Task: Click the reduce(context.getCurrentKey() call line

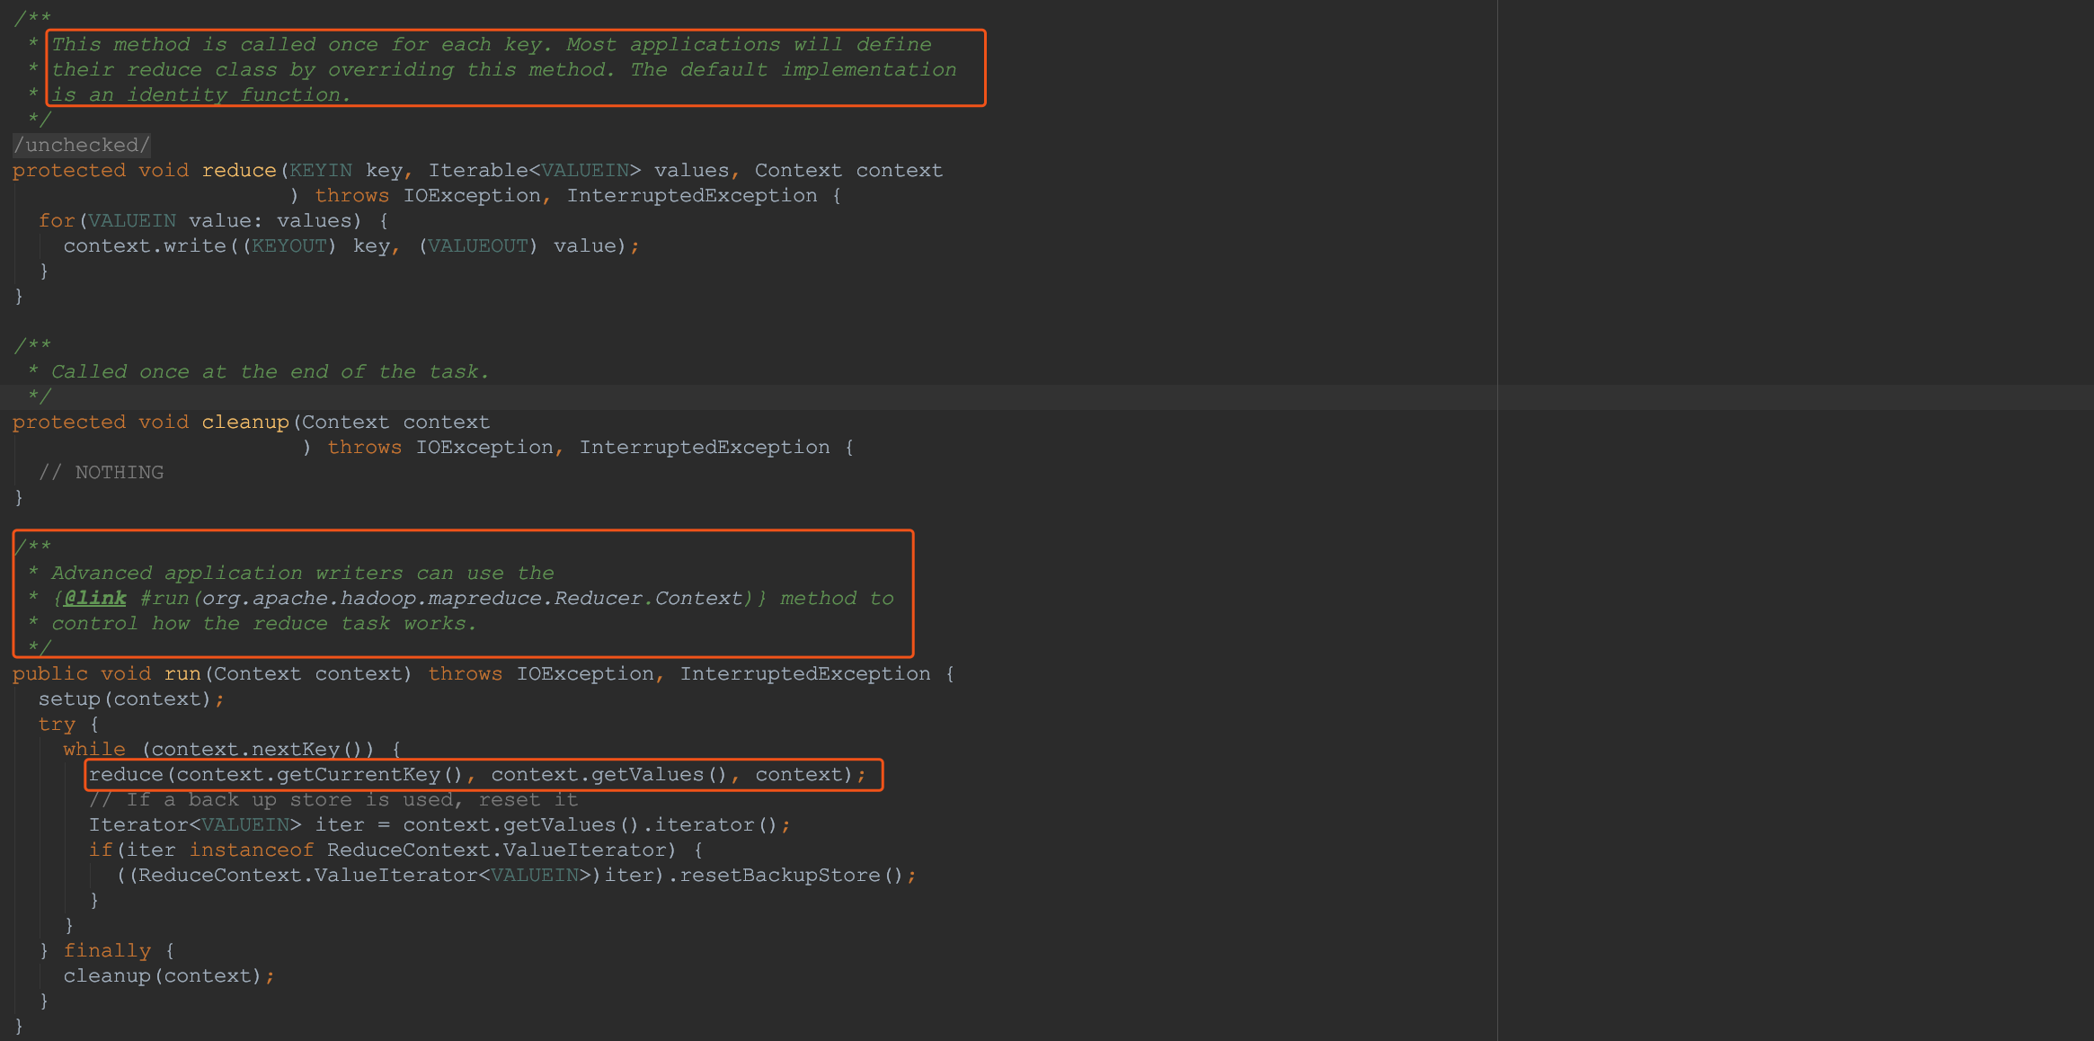Action: click(x=477, y=774)
